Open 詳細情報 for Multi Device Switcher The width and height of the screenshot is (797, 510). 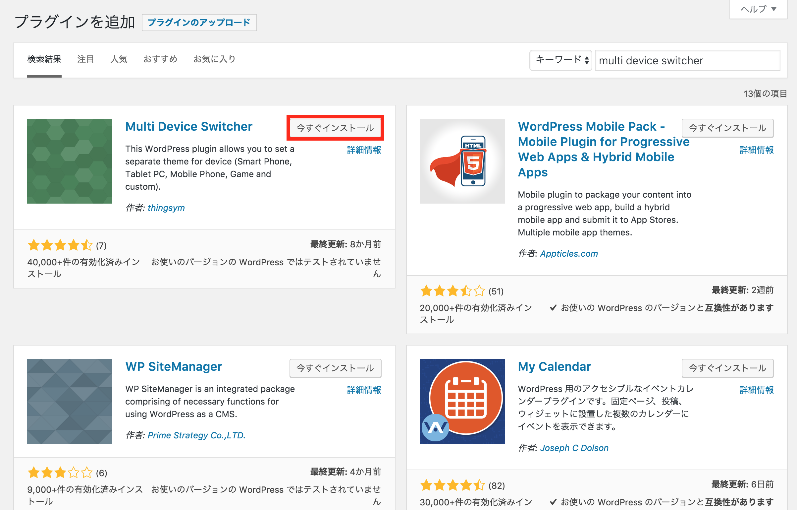[364, 150]
